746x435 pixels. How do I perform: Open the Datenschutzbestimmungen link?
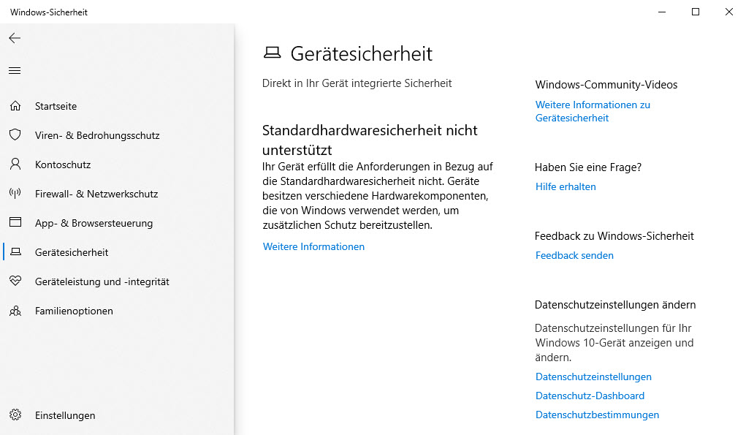(x=597, y=415)
